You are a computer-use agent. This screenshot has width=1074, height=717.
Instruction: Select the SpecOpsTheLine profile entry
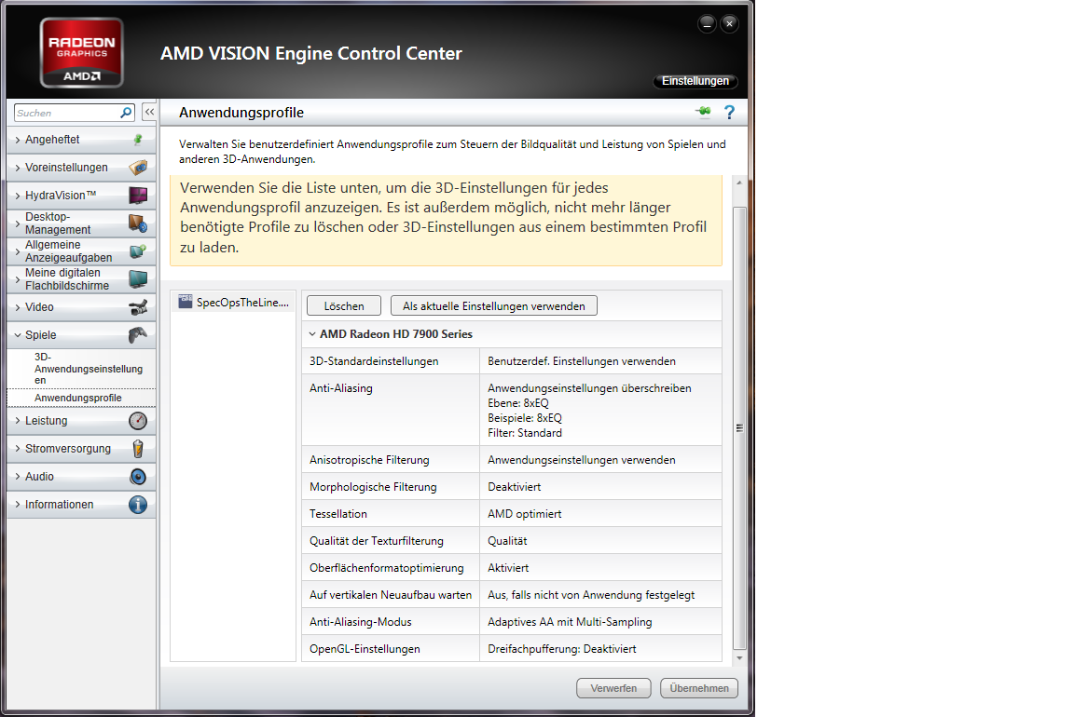pyautogui.click(x=234, y=302)
